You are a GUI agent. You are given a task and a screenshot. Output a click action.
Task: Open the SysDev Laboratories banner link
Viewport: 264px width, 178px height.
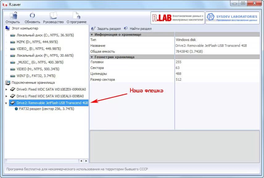click(233, 18)
